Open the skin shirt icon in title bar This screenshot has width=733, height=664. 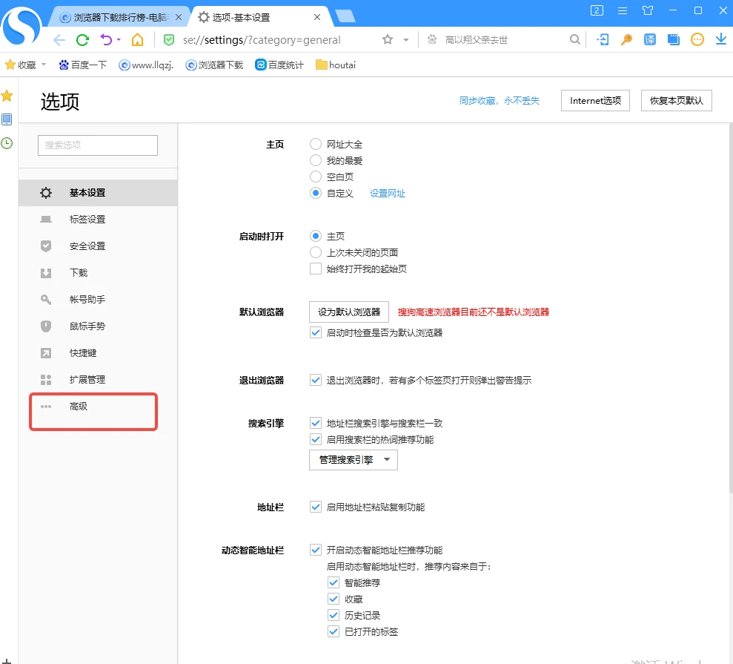[x=648, y=10]
